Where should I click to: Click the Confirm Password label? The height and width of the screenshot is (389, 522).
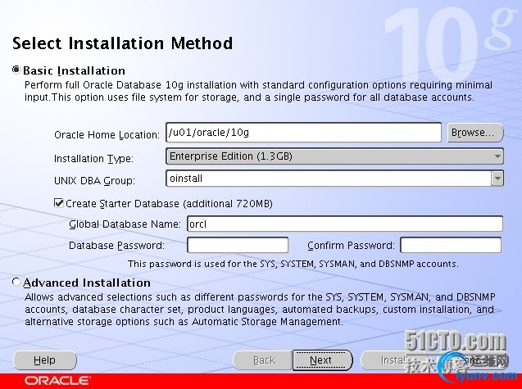coord(351,246)
